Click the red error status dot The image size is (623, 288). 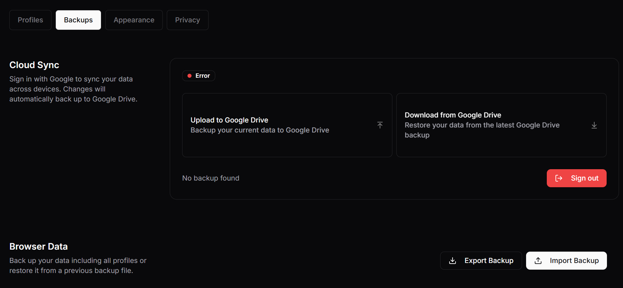[190, 76]
